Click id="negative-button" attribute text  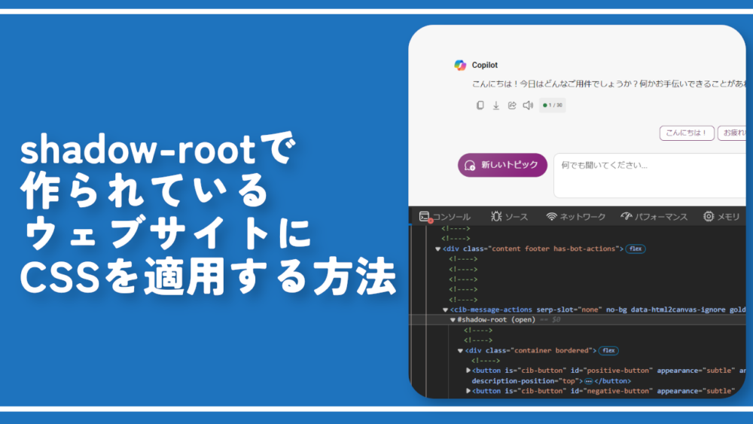[611, 391]
